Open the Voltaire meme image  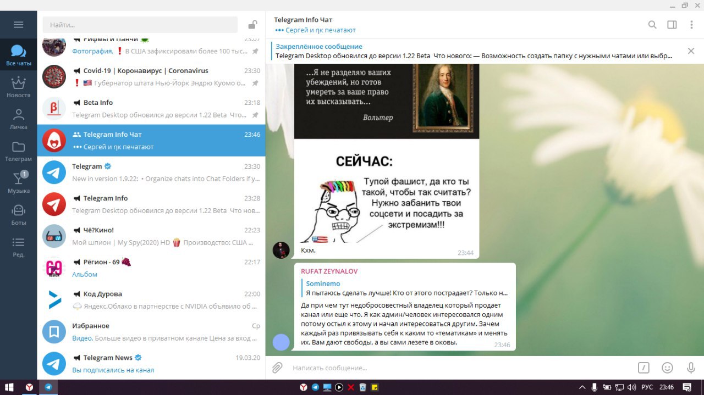387,153
